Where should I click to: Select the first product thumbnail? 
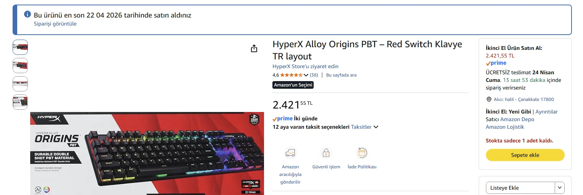(x=20, y=47)
